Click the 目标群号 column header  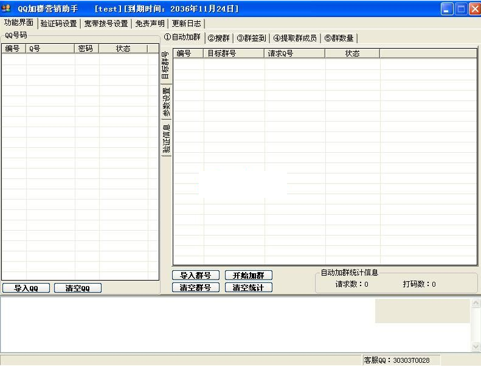coord(234,54)
